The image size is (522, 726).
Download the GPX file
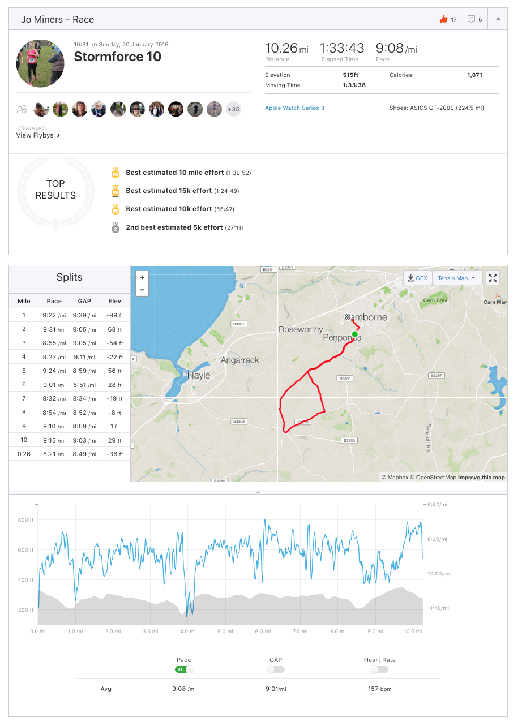coord(418,278)
